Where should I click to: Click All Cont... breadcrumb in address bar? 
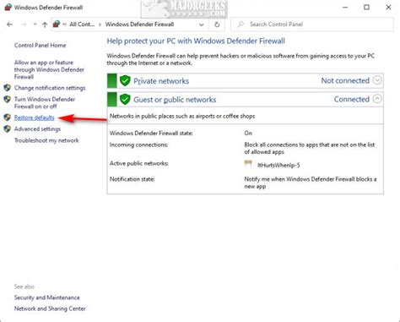[82, 25]
